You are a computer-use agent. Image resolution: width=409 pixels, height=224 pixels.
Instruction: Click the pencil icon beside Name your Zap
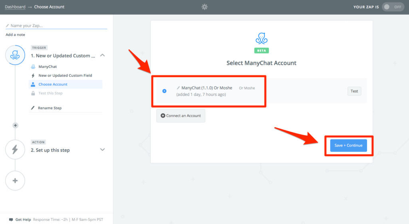point(7,26)
